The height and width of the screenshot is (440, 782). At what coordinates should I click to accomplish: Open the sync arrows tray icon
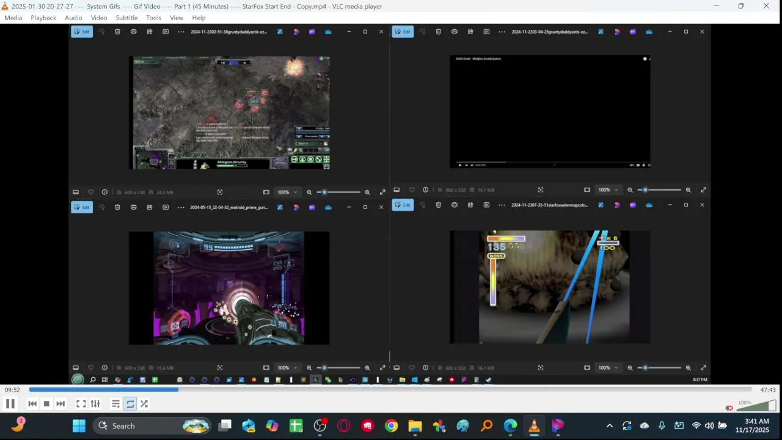click(627, 426)
